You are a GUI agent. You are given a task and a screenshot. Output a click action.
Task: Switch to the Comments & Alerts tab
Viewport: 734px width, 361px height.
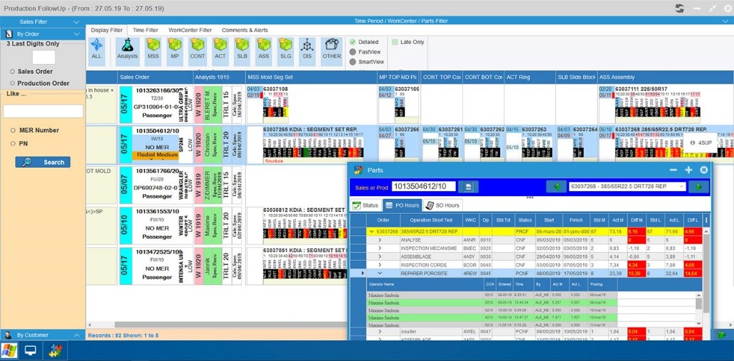[245, 30]
